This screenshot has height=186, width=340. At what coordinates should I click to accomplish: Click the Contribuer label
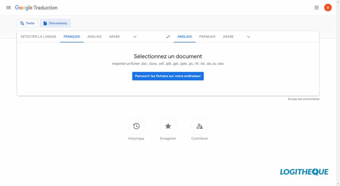[x=200, y=138]
